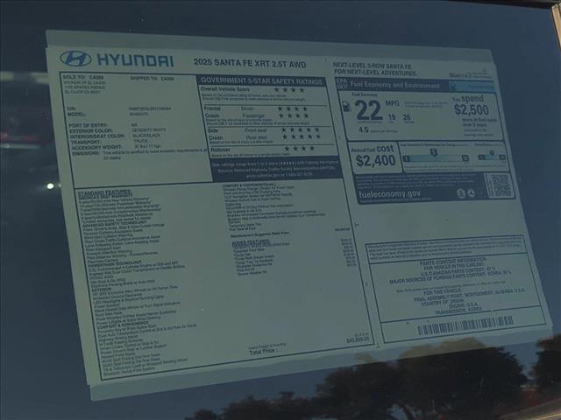Click the large '22' combined MPG number
561x420 pixels.
(369, 110)
